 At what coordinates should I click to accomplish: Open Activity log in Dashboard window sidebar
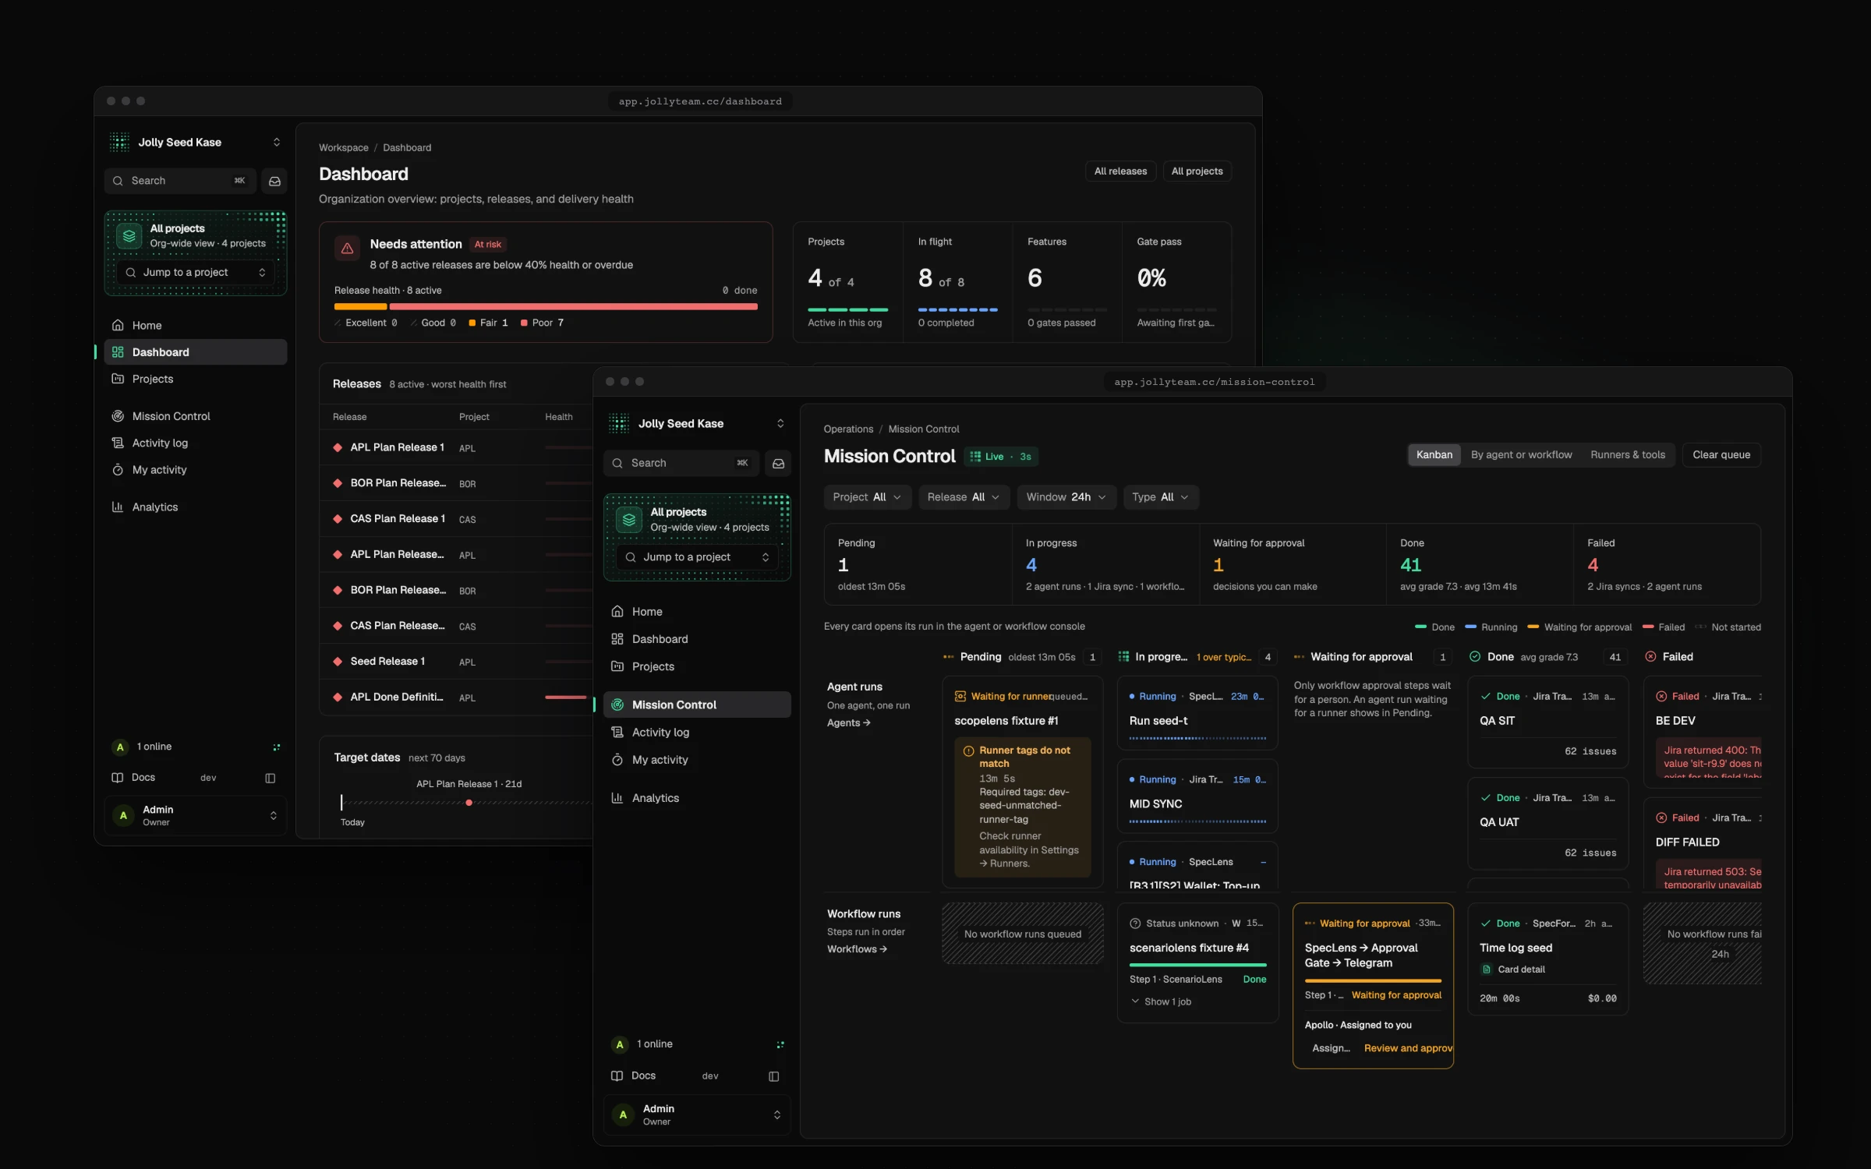tap(196, 443)
